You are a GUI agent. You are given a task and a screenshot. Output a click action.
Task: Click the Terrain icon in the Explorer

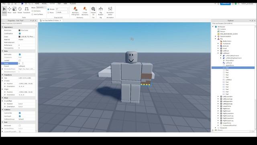tap(218, 31)
